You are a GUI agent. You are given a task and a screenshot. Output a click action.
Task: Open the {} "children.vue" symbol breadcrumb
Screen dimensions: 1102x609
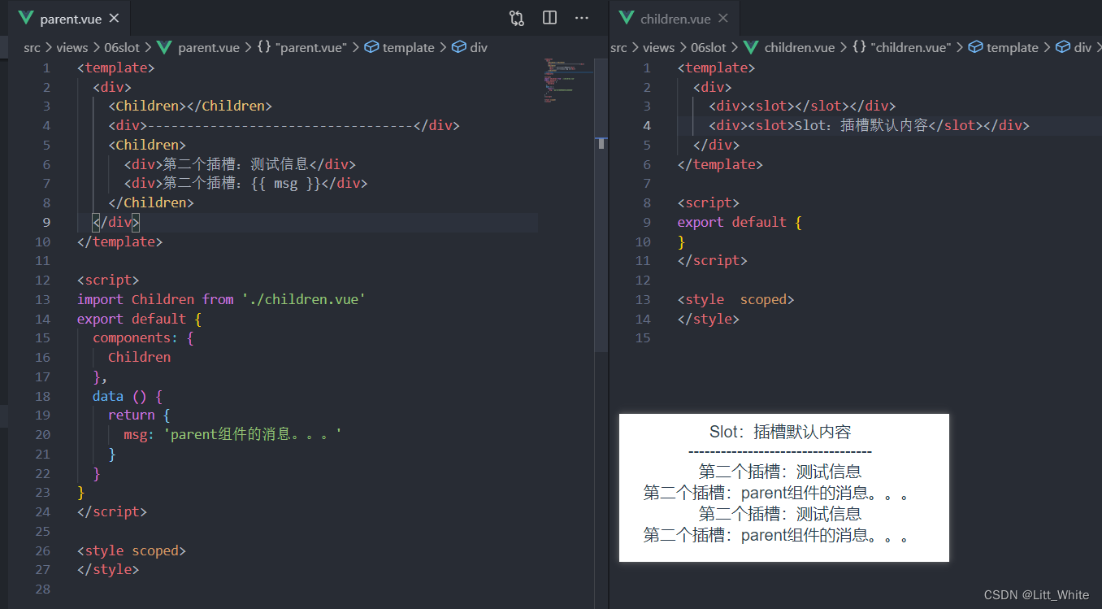(901, 47)
